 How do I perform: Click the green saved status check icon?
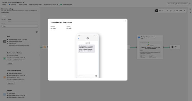(61, 5)
